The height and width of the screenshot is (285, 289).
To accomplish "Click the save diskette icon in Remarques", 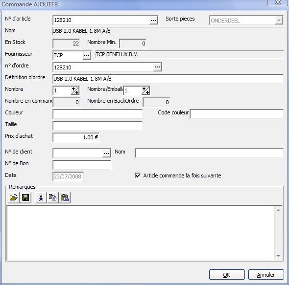I will [25, 197].
